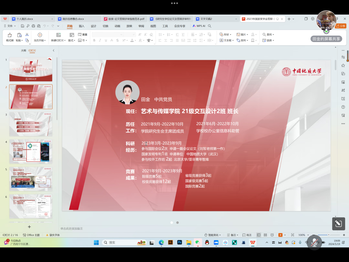This screenshot has width=349, height=262.
Task: Click the 当页开始 slideshow play icon
Action: point(40,35)
